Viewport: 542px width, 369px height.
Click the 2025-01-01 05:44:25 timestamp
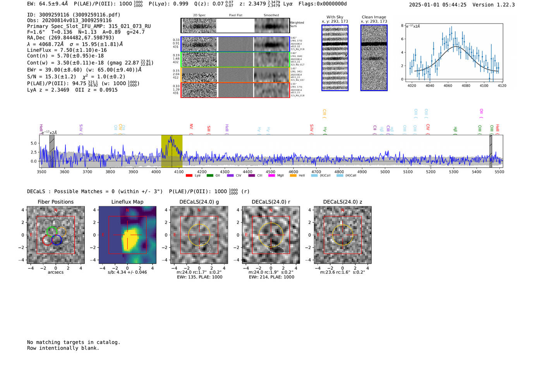(x=438, y=5)
